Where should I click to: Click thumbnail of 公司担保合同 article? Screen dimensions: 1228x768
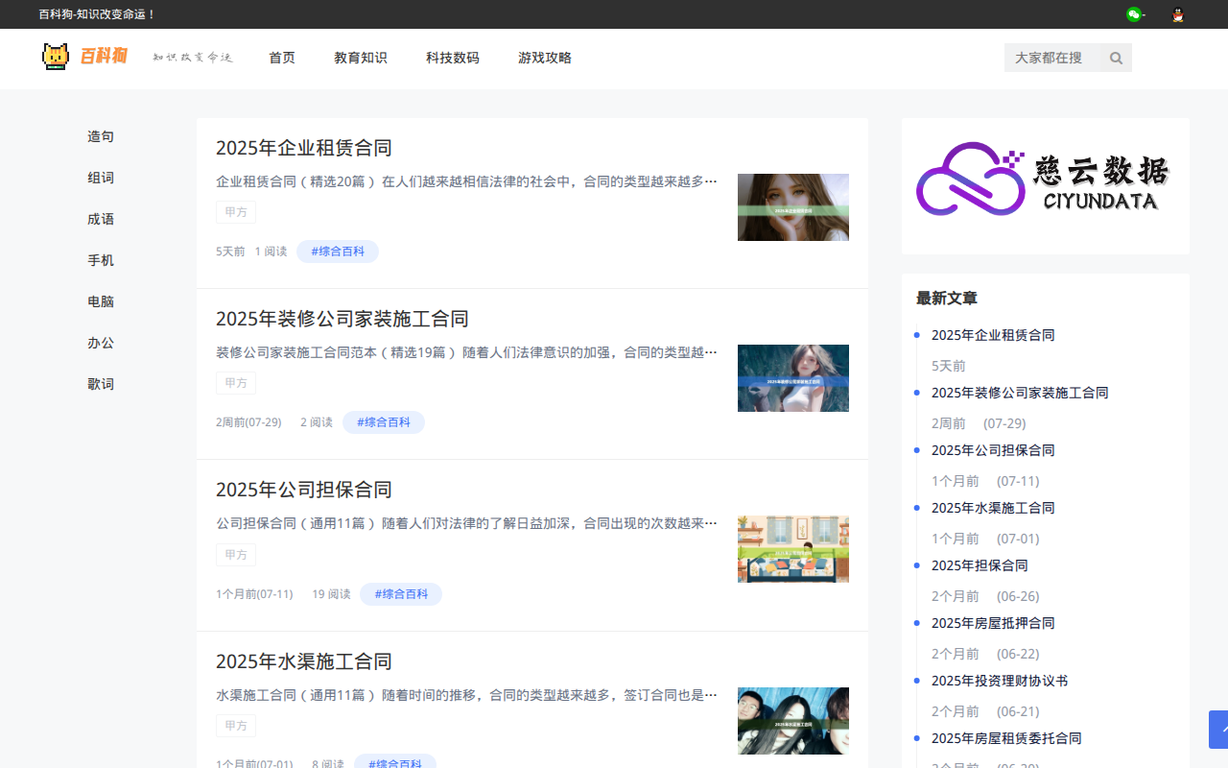[793, 549]
